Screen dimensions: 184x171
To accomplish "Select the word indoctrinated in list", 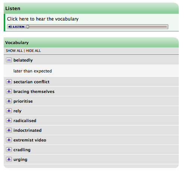I will (28, 130).
